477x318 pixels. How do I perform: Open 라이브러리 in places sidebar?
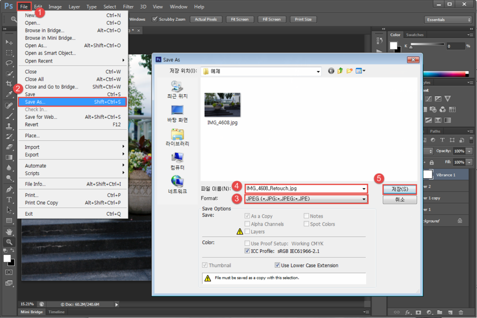click(178, 137)
